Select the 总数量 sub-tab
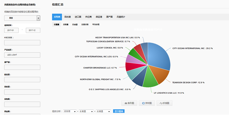The width and height of the screenshot is (229, 119). pos(66,24)
